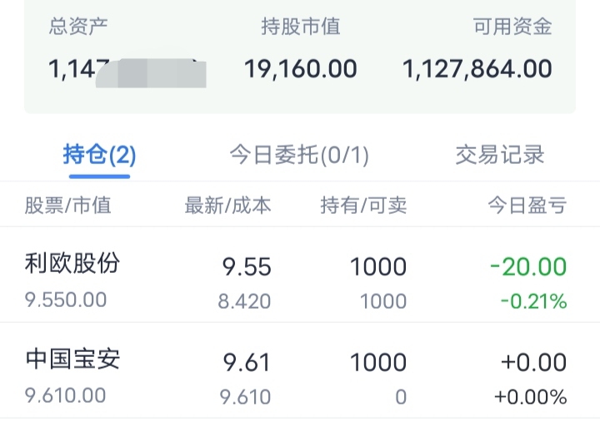Viewport: 600px width, 426px height.
Task: Select the 中国宝安 stock row
Action: 300,370
